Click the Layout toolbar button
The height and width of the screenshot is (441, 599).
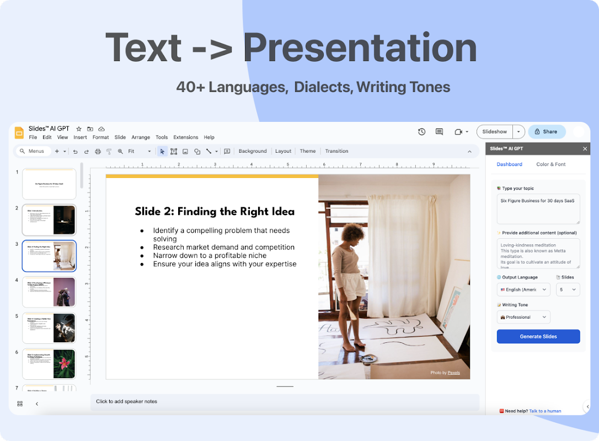(x=283, y=151)
